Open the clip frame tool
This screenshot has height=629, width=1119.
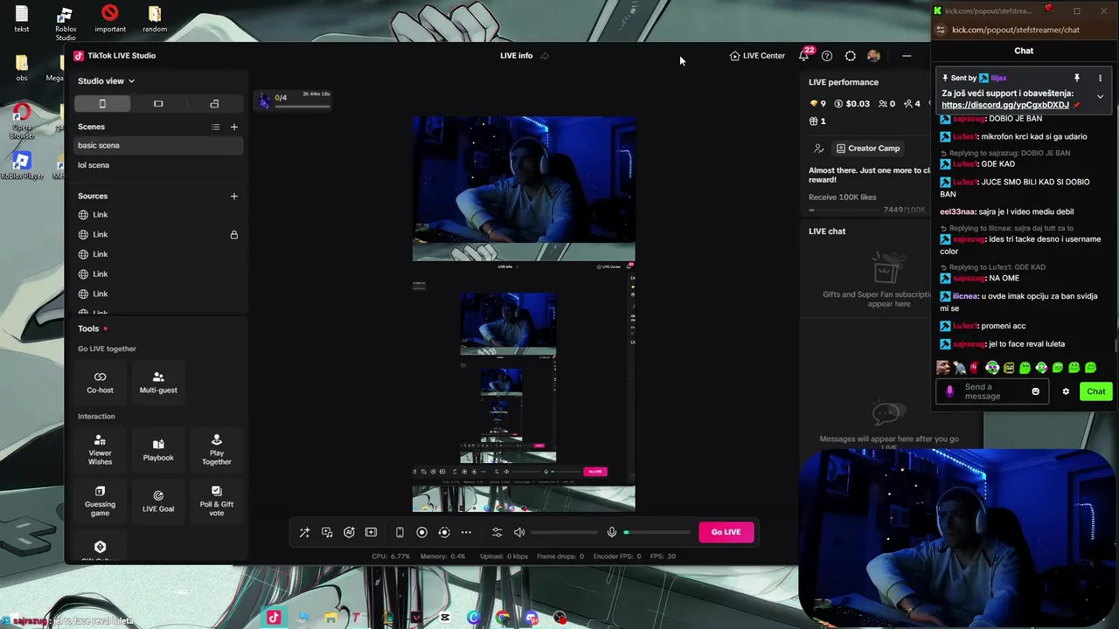tap(371, 532)
